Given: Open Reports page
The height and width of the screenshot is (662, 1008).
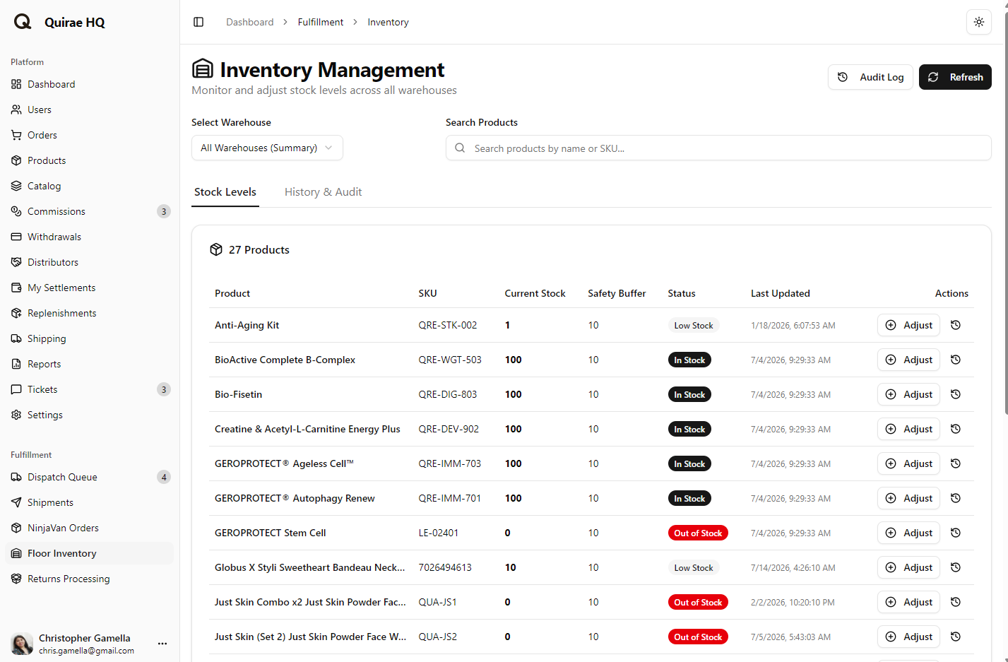Looking at the screenshot, I should tap(90, 364).
